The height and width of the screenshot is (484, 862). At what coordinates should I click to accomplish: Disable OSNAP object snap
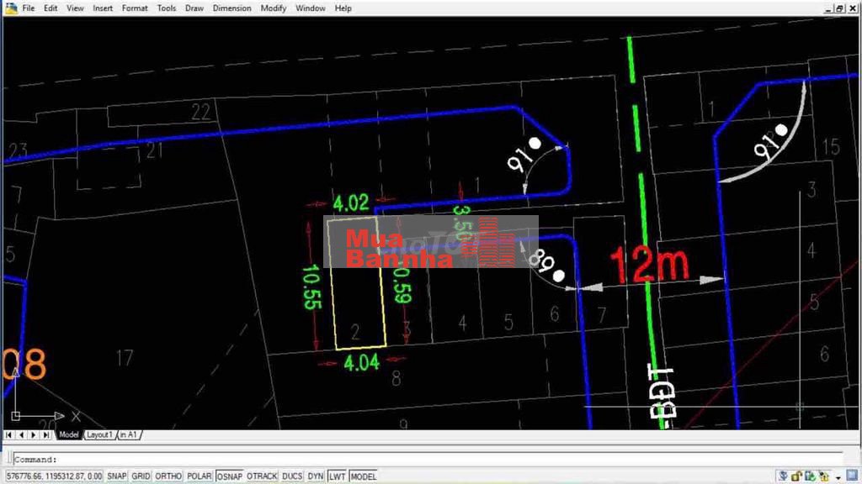click(228, 476)
